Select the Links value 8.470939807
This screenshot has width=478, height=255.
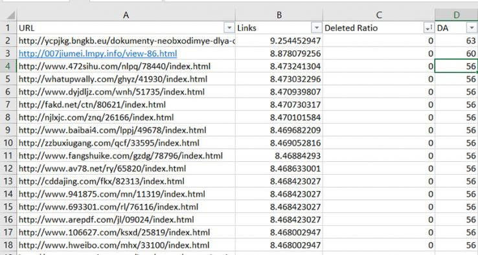(279, 92)
